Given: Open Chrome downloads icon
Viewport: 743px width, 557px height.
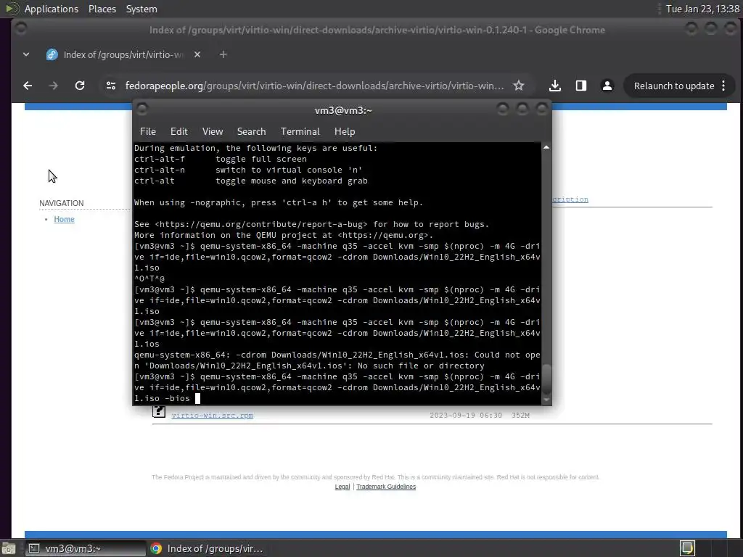Looking at the screenshot, I should tap(555, 86).
